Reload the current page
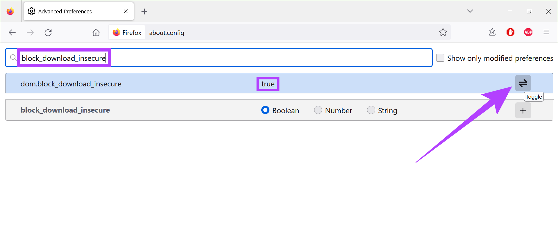Screen dimensions: 558x233 pyautogui.click(x=48, y=33)
